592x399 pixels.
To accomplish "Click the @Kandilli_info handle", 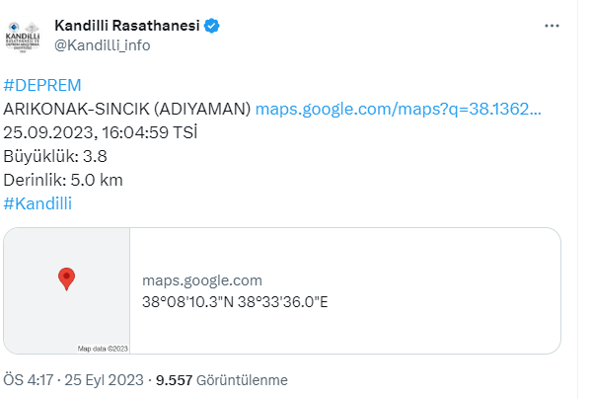I will point(103,45).
